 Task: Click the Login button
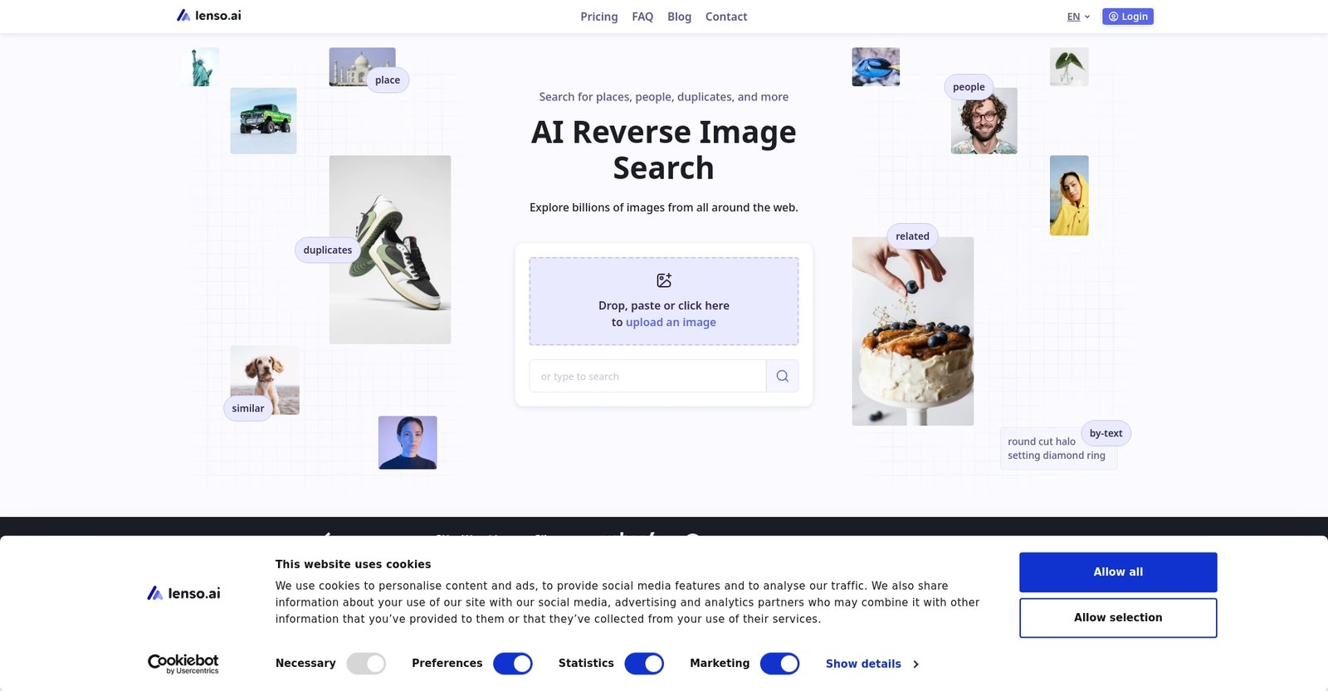[1128, 17]
